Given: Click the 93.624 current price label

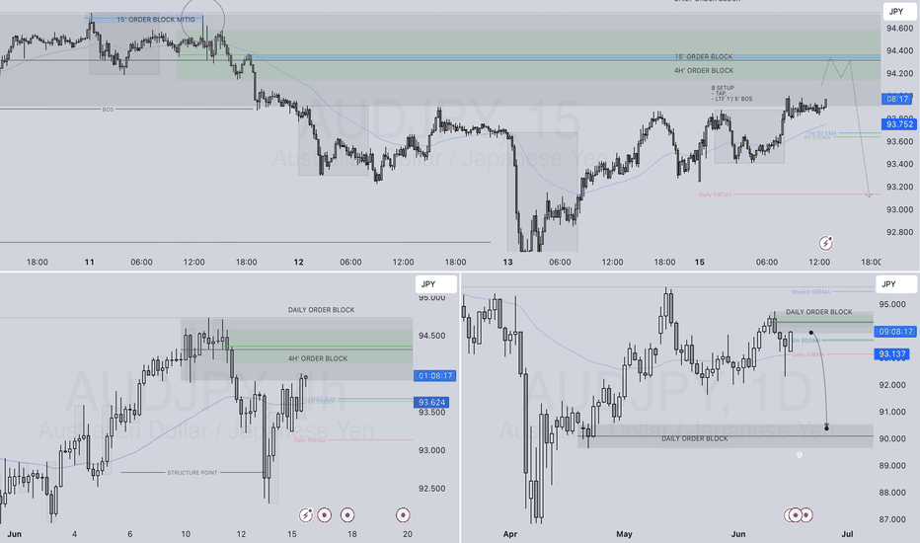Looking at the screenshot, I should [431, 402].
